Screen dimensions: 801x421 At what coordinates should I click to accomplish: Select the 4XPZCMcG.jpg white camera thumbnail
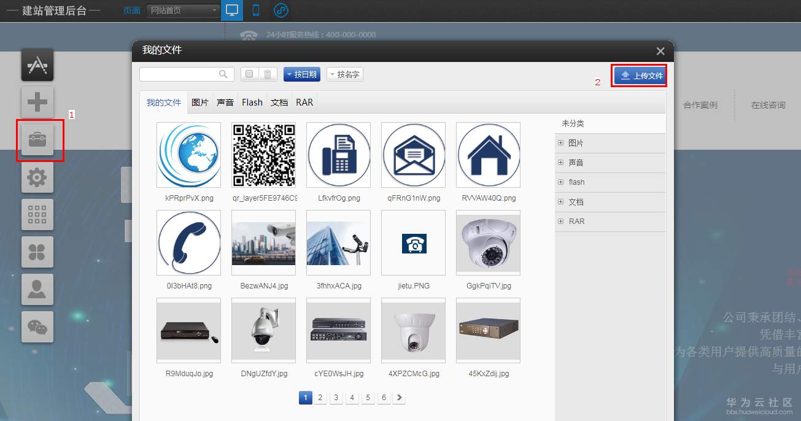click(413, 330)
